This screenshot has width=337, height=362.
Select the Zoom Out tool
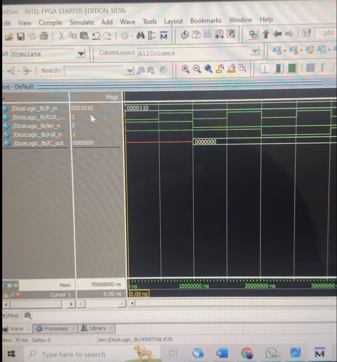coord(197,70)
